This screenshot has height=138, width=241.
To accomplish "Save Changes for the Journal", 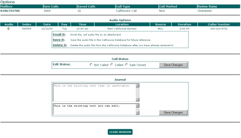I will (x=173, y=113).
